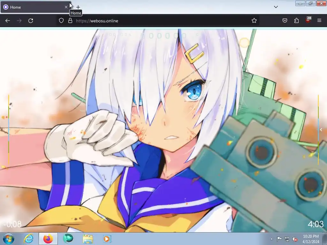The height and width of the screenshot is (245, 327).
Task: Open the Windows Start menu
Action: pyautogui.click(x=9, y=239)
